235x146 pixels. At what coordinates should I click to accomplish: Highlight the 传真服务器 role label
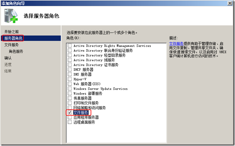[x=82, y=98]
